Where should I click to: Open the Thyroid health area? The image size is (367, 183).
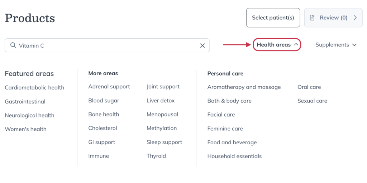coord(156,156)
